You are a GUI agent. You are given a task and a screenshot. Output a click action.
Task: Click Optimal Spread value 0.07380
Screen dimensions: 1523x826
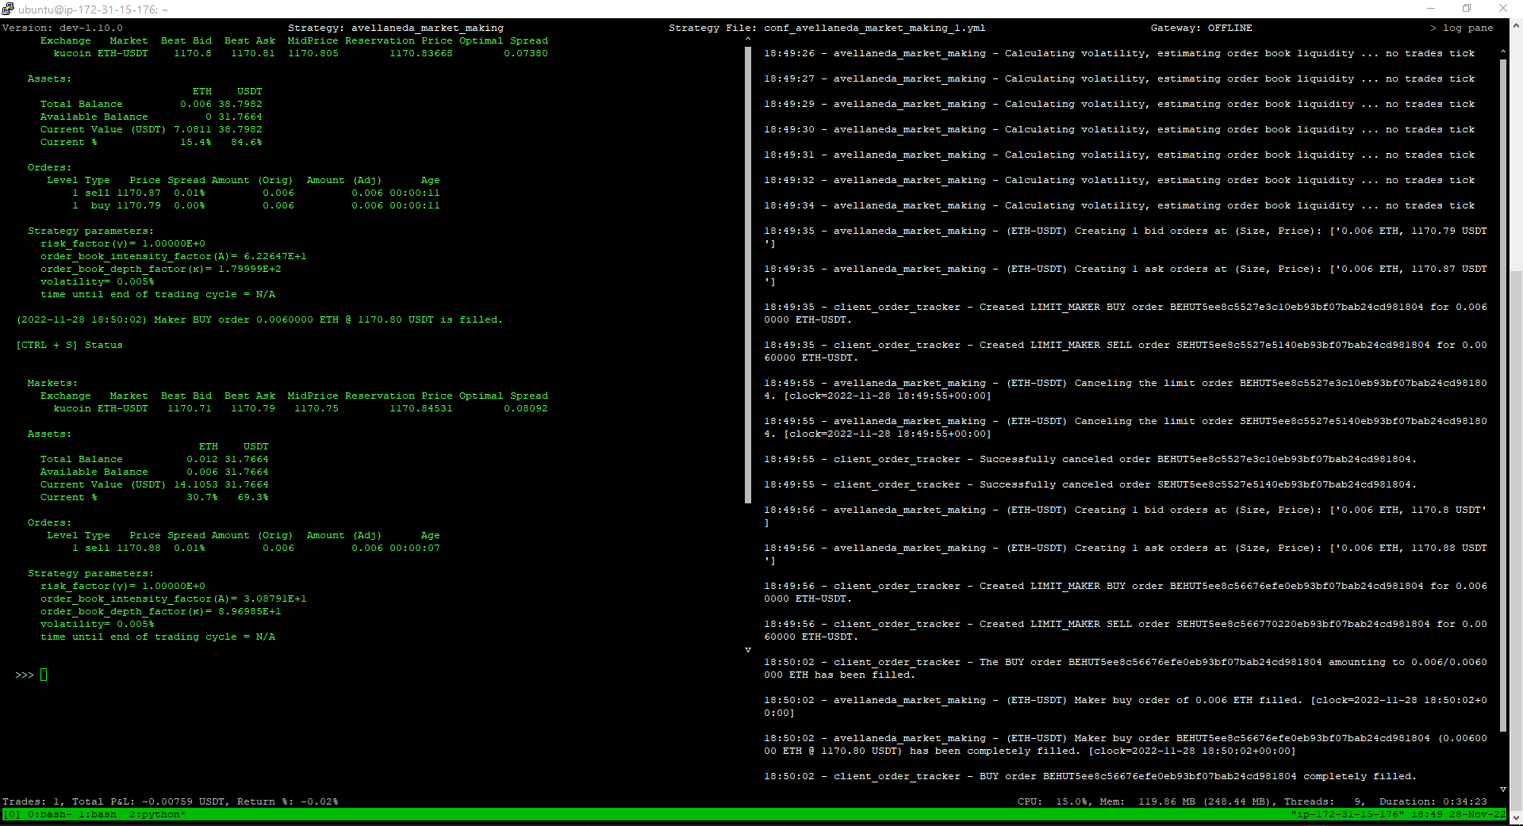coord(526,53)
